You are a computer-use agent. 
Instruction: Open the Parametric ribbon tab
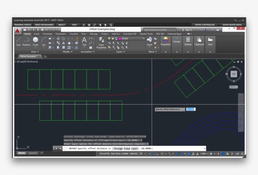pyautogui.click(x=61, y=34)
